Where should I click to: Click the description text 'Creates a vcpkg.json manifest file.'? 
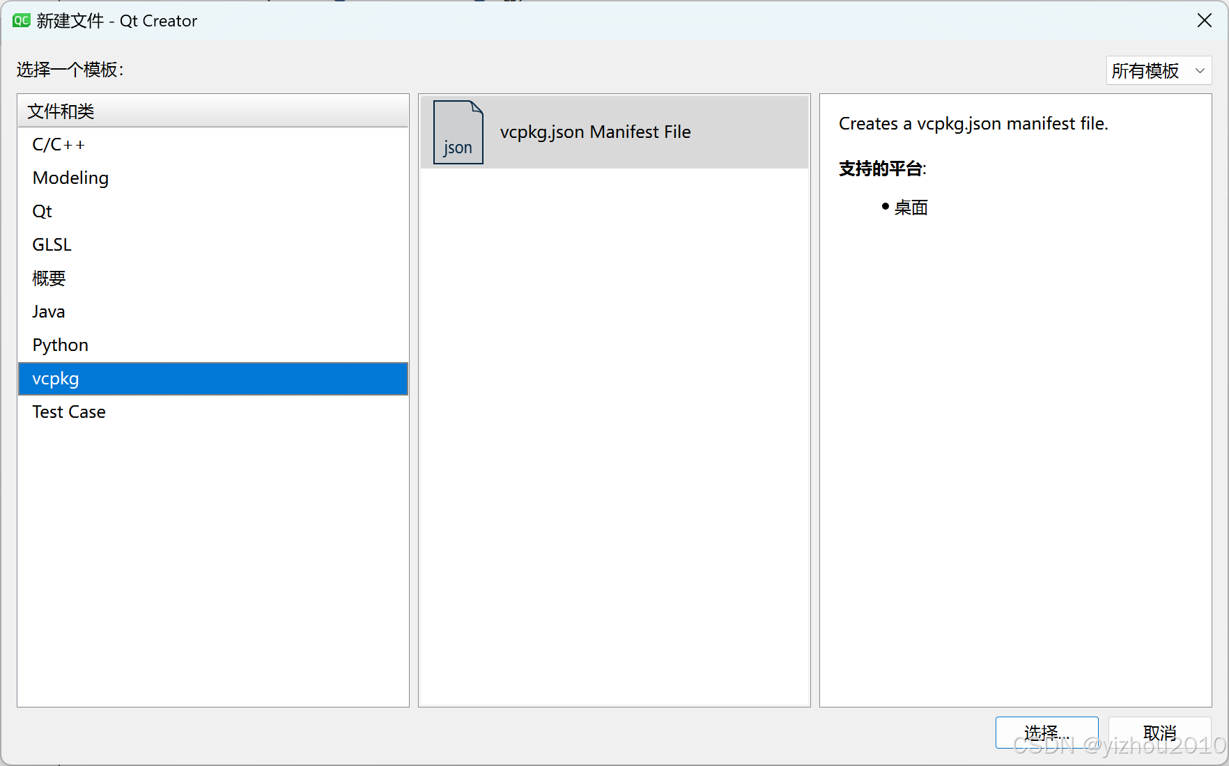[973, 124]
